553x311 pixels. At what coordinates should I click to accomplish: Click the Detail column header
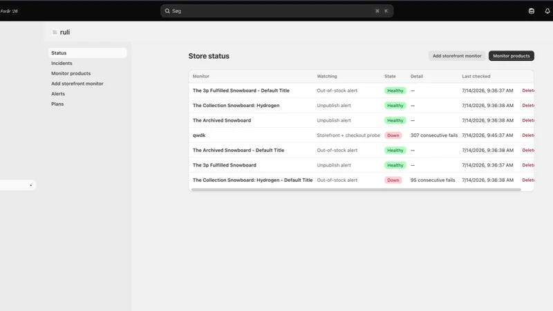(417, 76)
